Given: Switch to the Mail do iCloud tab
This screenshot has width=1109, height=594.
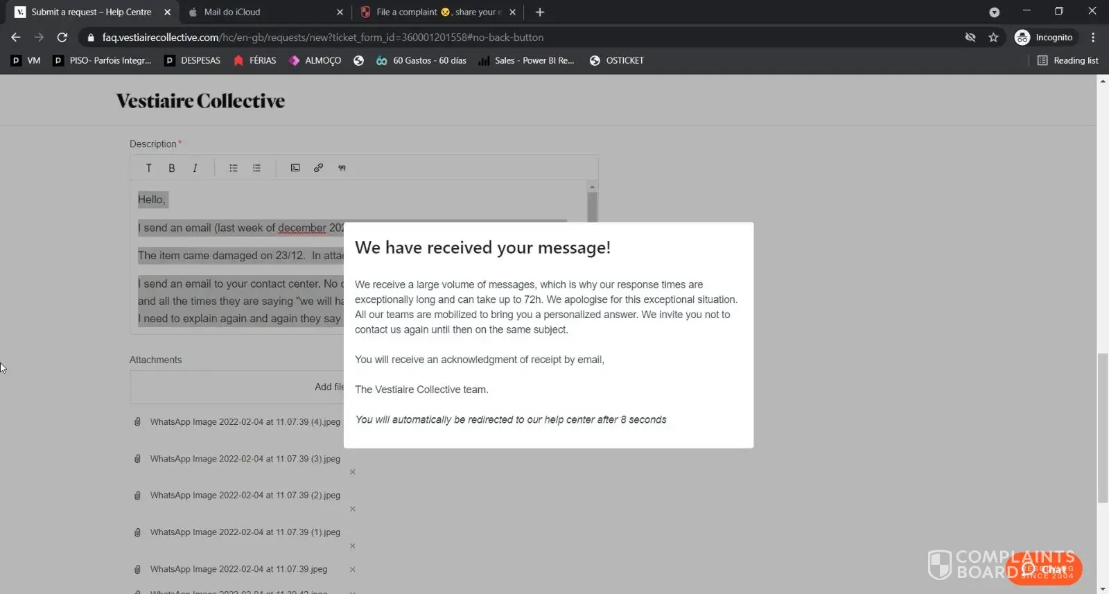Looking at the screenshot, I should pyautogui.click(x=265, y=12).
